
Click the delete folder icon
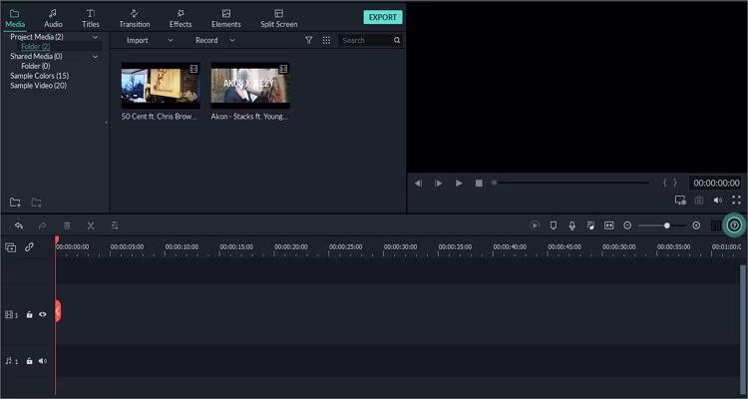(36, 202)
